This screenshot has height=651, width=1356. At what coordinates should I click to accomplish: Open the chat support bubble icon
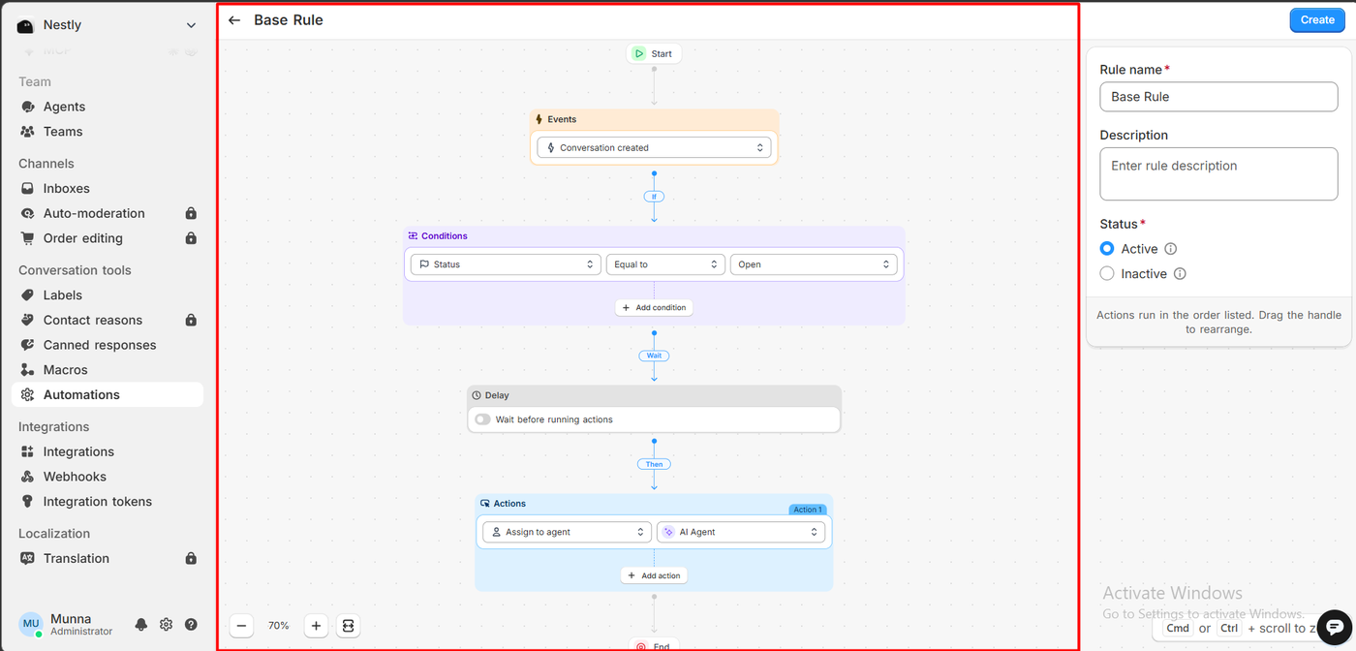tap(1334, 628)
